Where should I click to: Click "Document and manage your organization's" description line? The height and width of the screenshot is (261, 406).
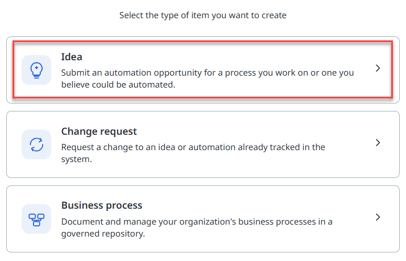click(197, 222)
